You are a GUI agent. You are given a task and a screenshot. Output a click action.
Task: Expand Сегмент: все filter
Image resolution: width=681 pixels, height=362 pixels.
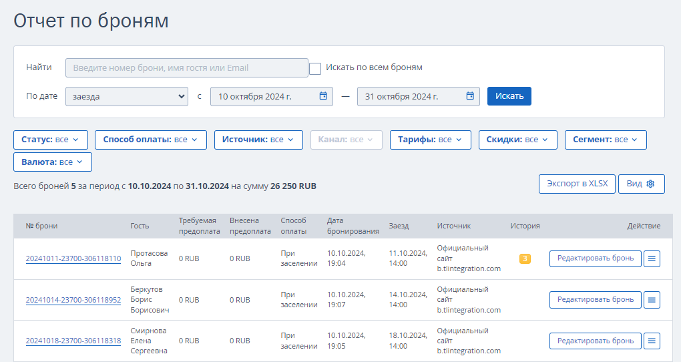tap(606, 140)
